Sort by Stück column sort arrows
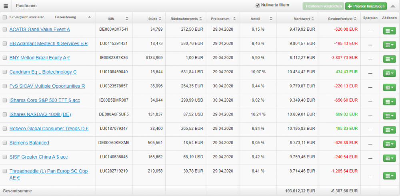 tap(160, 19)
